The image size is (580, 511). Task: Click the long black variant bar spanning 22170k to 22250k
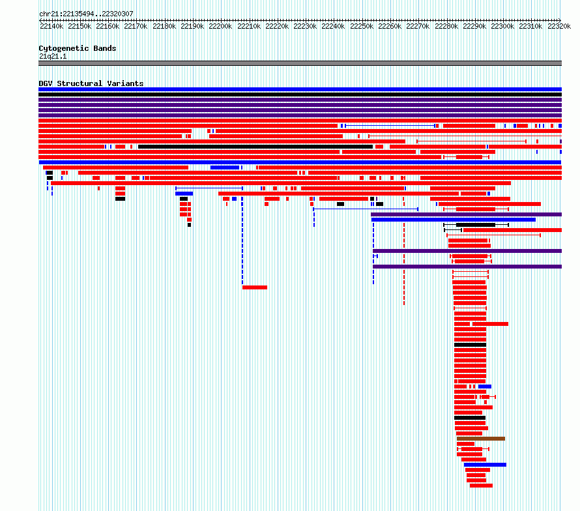click(x=255, y=147)
